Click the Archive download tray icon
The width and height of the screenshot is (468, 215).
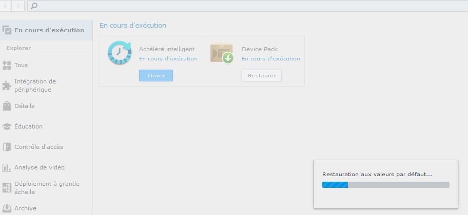pos(7,208)
